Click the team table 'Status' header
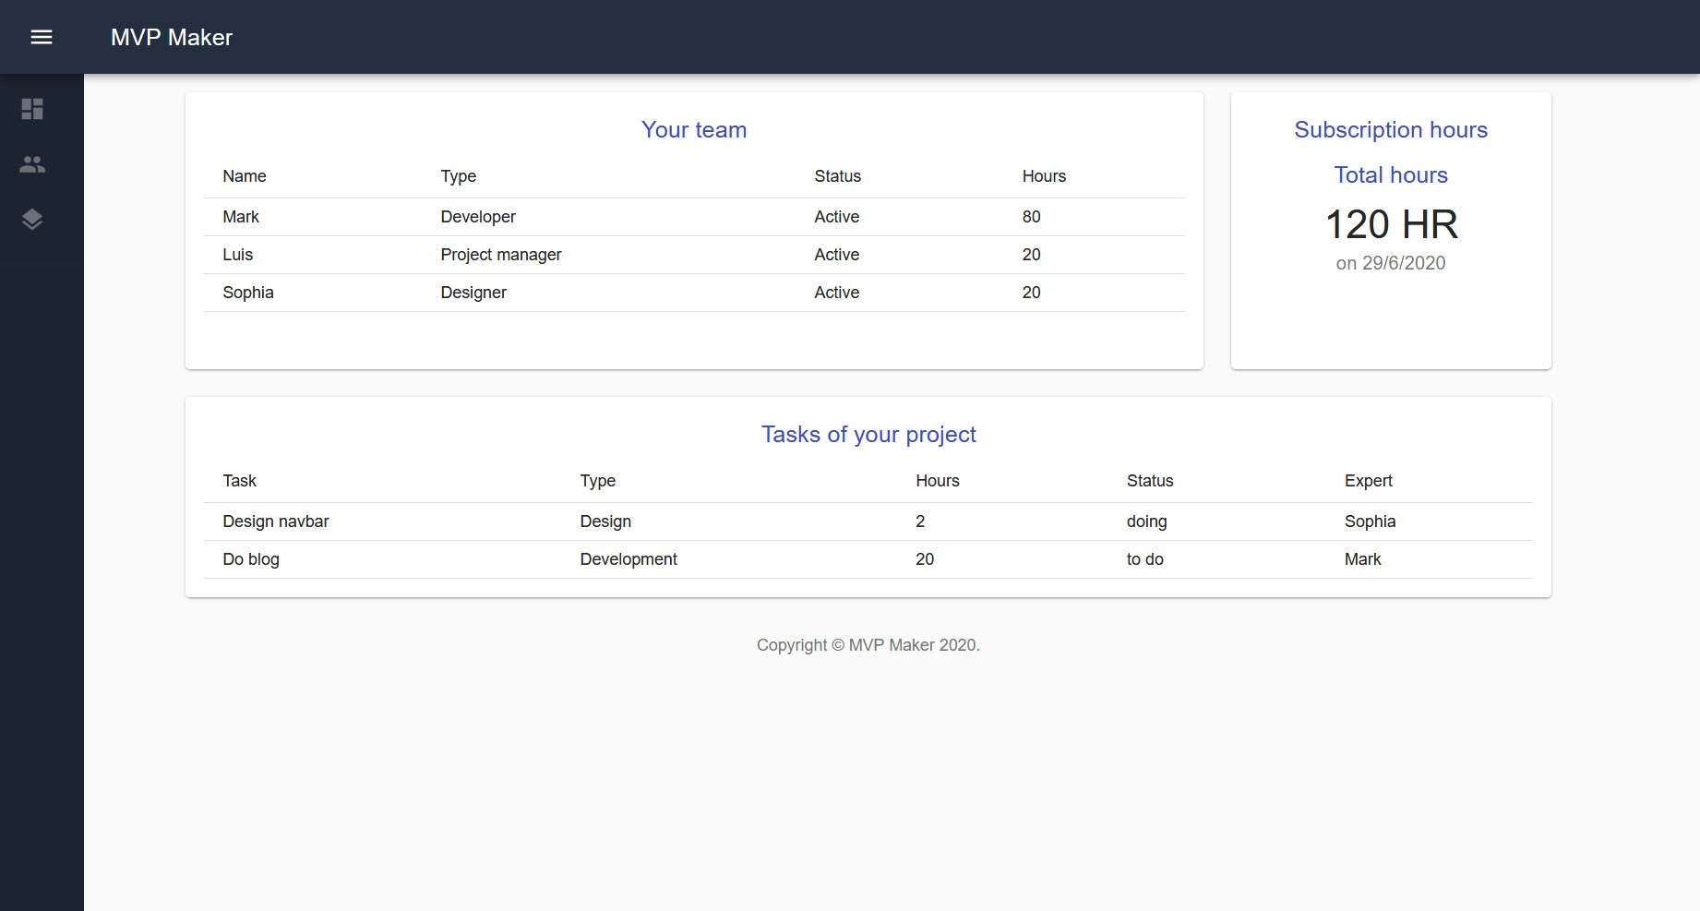Image resolution: width=1700 pixels, height=911 pixels. (837, 176)
